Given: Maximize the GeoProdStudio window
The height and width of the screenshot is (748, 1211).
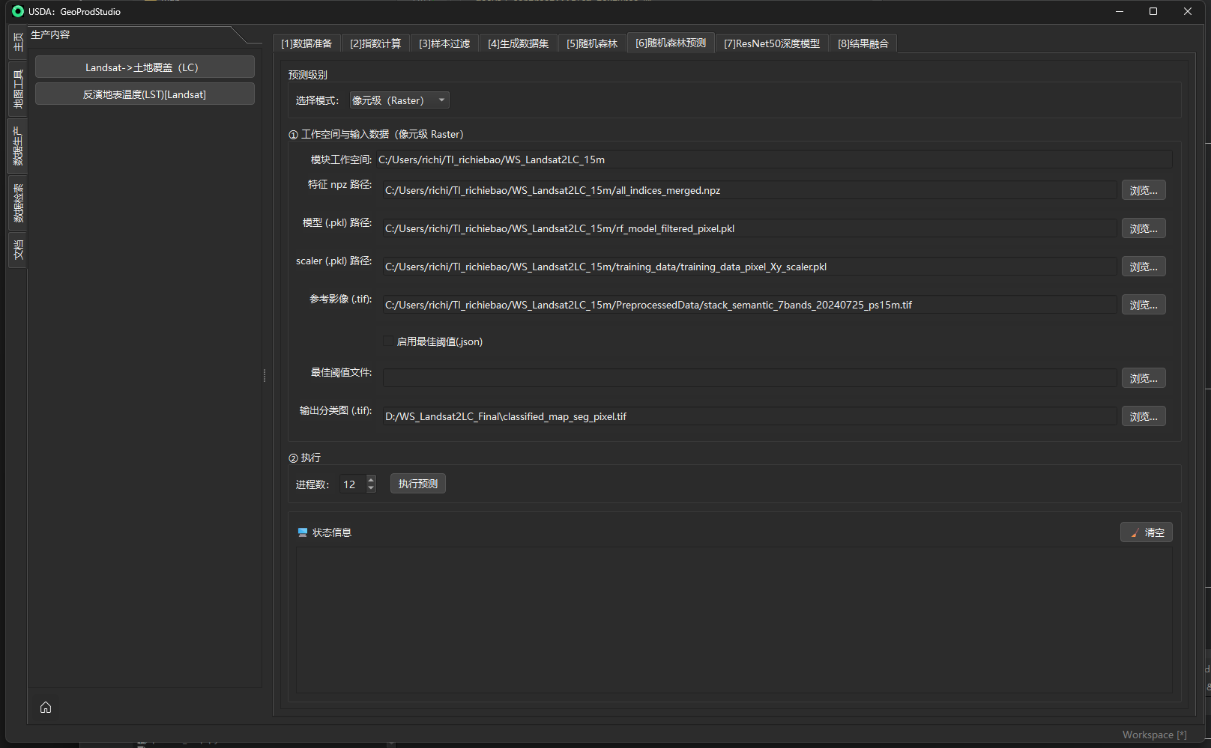Looking at the screenshot, I should [1153, 11].
